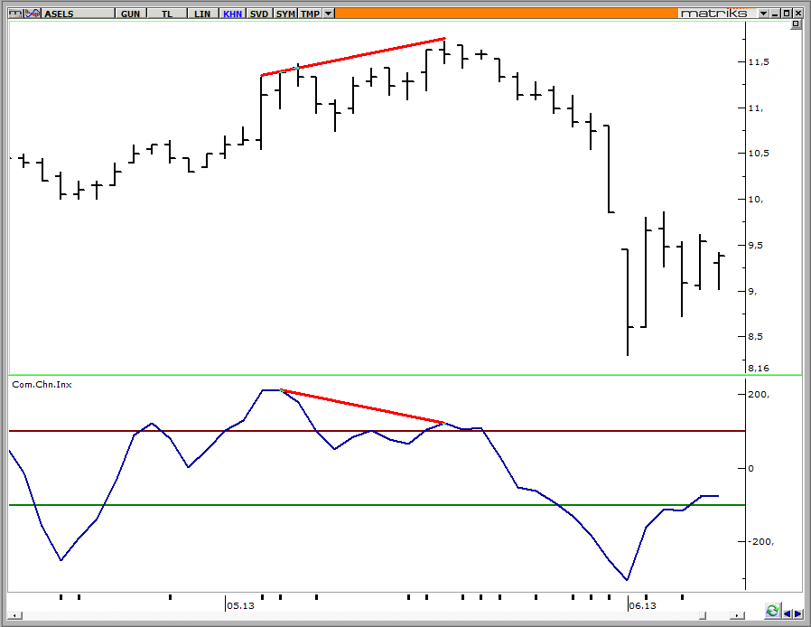Click the 9,5 price axis label
This screenshot has width=811, height=627.
(756, 245)
